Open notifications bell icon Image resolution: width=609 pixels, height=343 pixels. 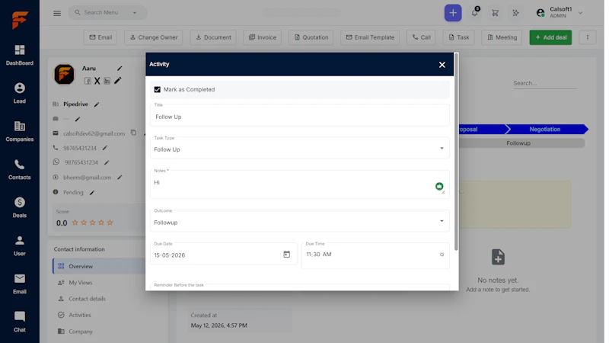pyautogui.click(x=474, y=13)
